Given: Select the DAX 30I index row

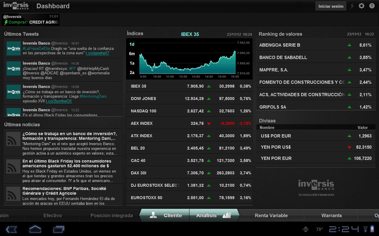Looking at the screenshot, I should coord(189,173).
